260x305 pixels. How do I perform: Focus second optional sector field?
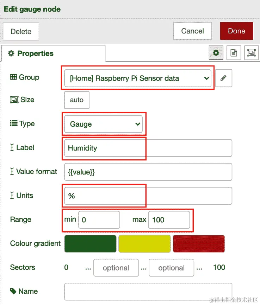[171, 268]
